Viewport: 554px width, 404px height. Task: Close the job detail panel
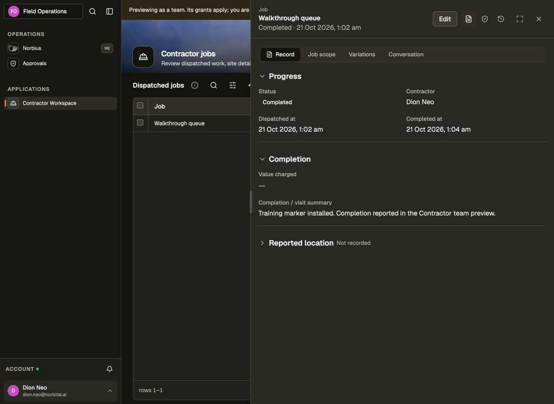click(x=539, y=19)
